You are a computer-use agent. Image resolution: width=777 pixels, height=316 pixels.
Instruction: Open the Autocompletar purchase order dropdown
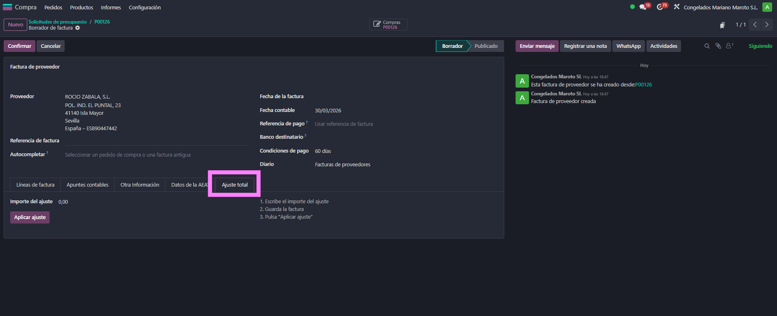click(156, 155)
